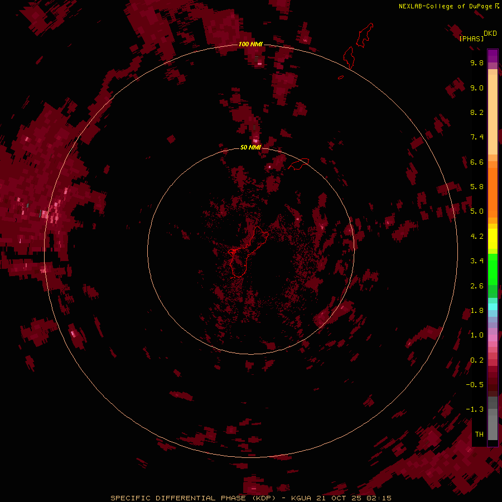Image resolution: width=502 pixels, height=502 pixels.
Task: Click the 9.0 value on the color scale
Action: (477, 88)
